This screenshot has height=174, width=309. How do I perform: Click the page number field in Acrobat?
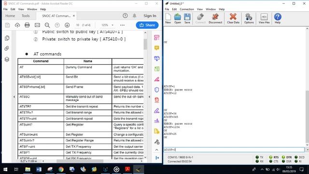tap(78, 25)
